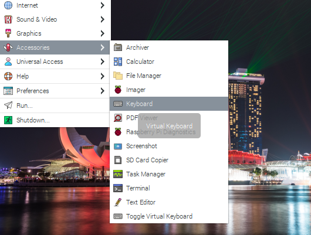Viewport: 311px width, 235px height.
Task: Launch Calculator from Accessories
Action: click(169, 62)
